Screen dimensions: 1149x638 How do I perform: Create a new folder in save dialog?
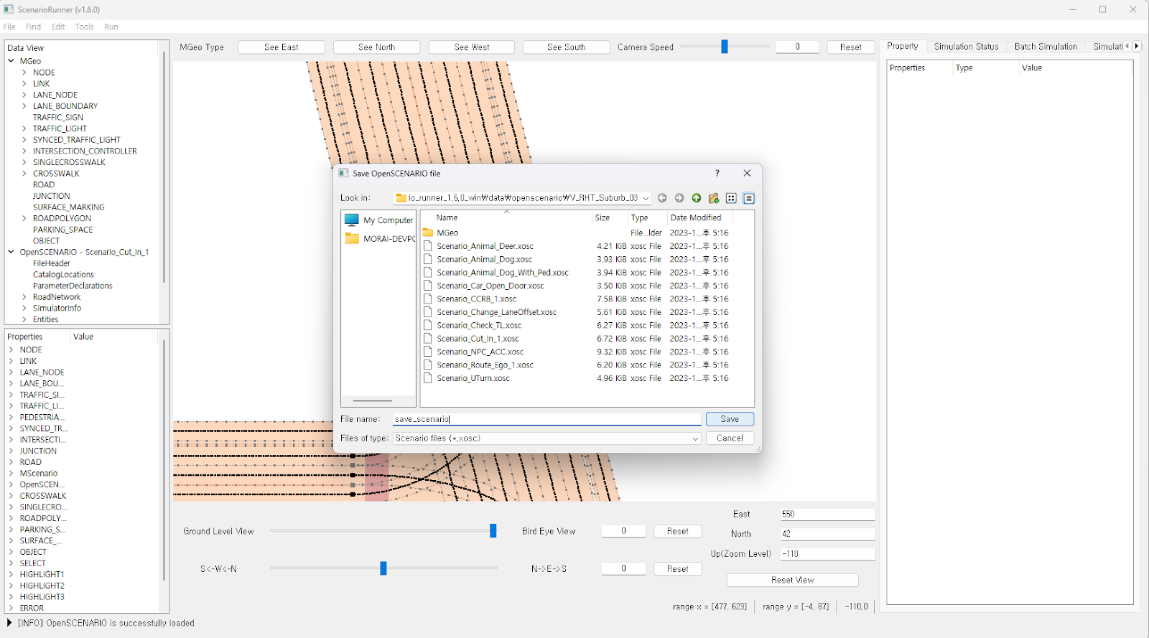[714, 198]
